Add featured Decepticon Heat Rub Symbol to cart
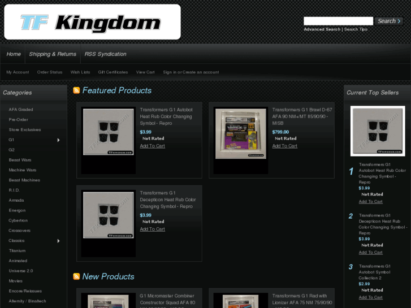Viewport: 411px width, 308px height. (152, 229)
